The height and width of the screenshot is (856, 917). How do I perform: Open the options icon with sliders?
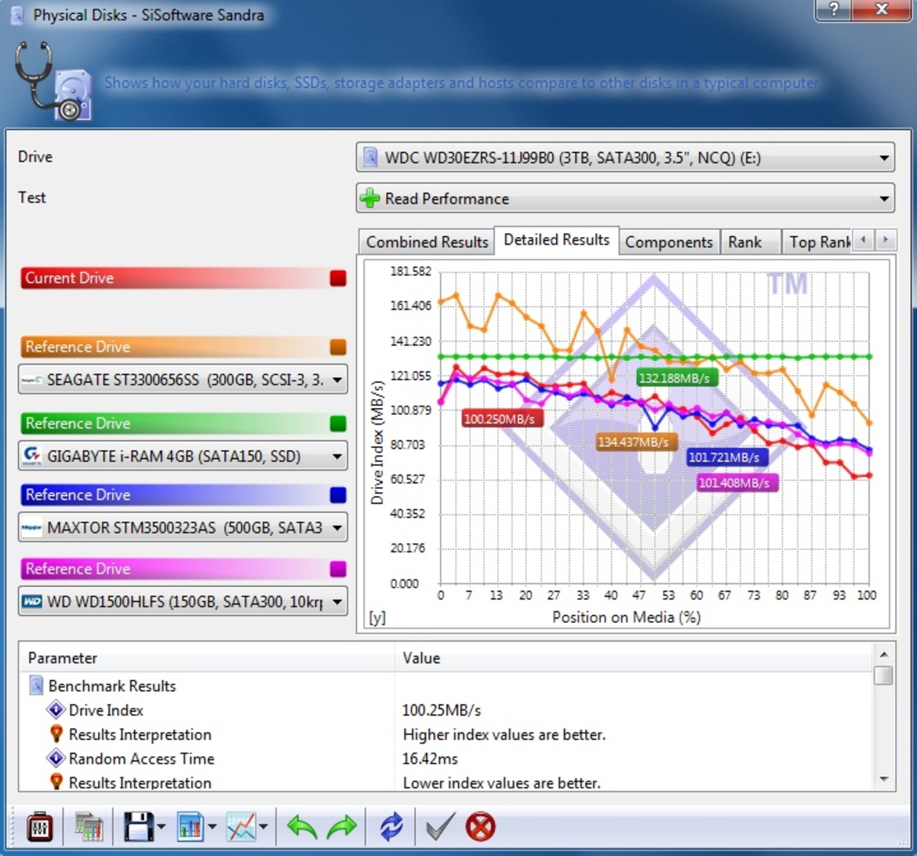point(40,827)
